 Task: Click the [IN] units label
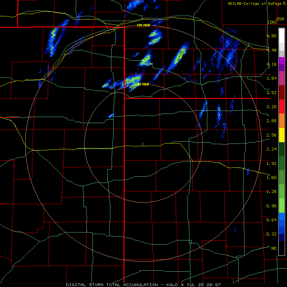coord(272,22)
